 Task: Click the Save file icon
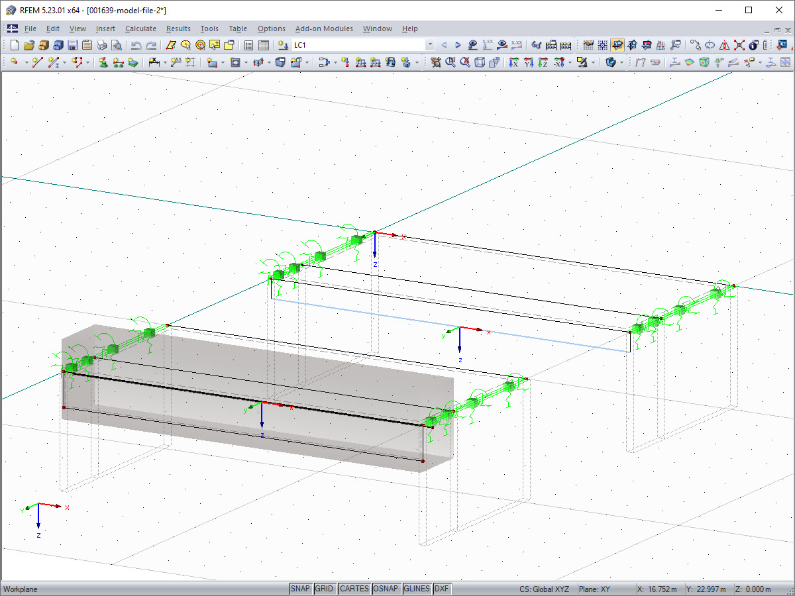click(x=72, y=46)
